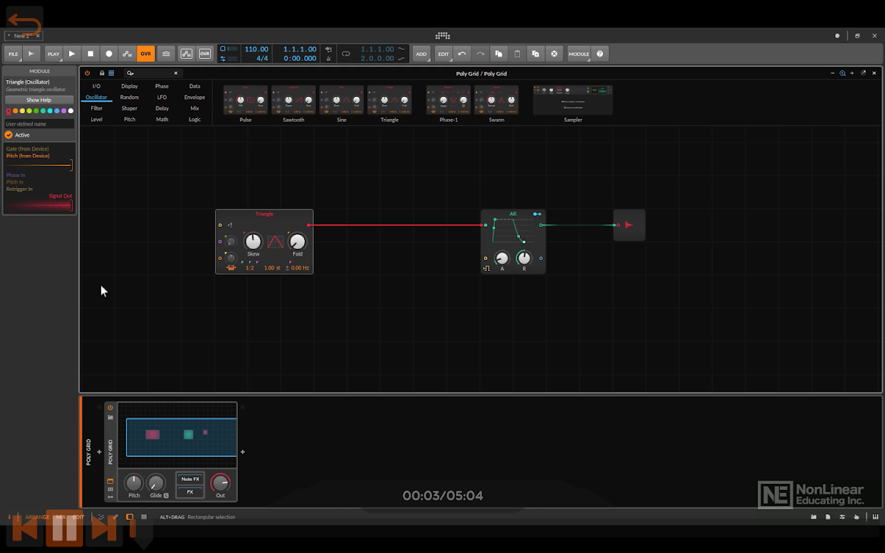The image size is (885, 553).
Task: Open the Note FX chain button
Action: pyautogui.click(x=190, y=479)
